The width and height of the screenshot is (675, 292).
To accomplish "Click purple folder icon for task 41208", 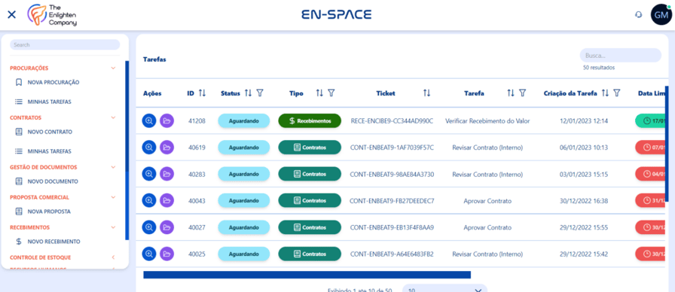I will (167, 121).
